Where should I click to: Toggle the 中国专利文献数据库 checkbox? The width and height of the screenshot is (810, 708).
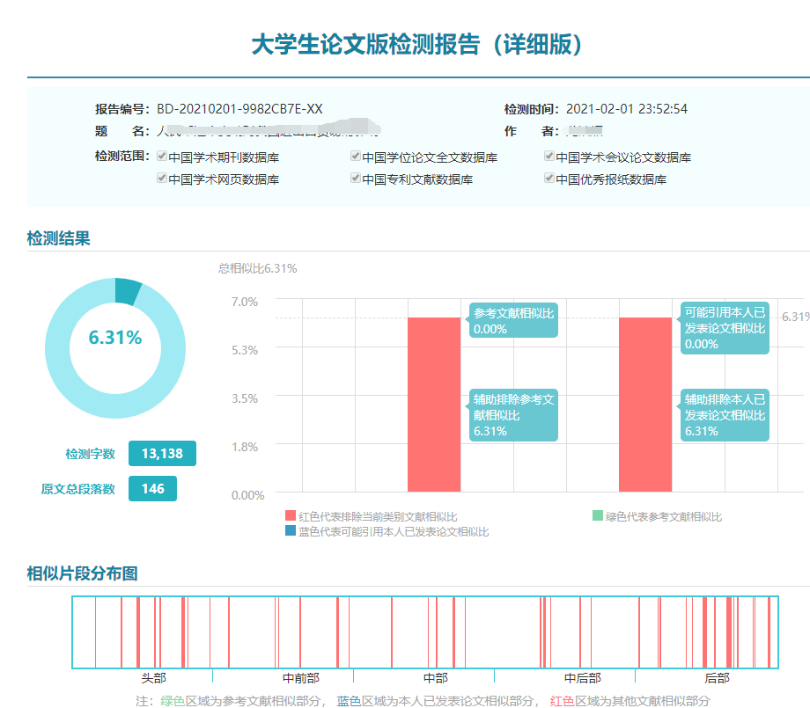click(x=356, y=179)
